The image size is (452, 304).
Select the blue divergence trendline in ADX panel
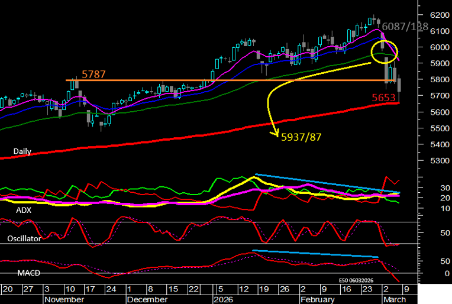[325, 183]
